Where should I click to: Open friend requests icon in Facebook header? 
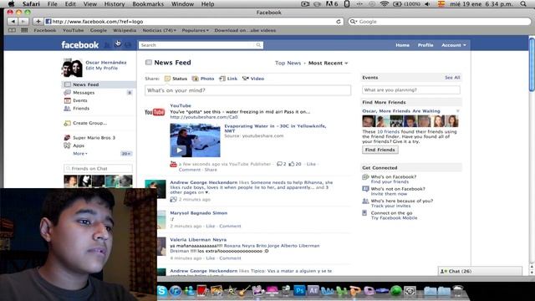pyautogui.click(x=107, y=44)
